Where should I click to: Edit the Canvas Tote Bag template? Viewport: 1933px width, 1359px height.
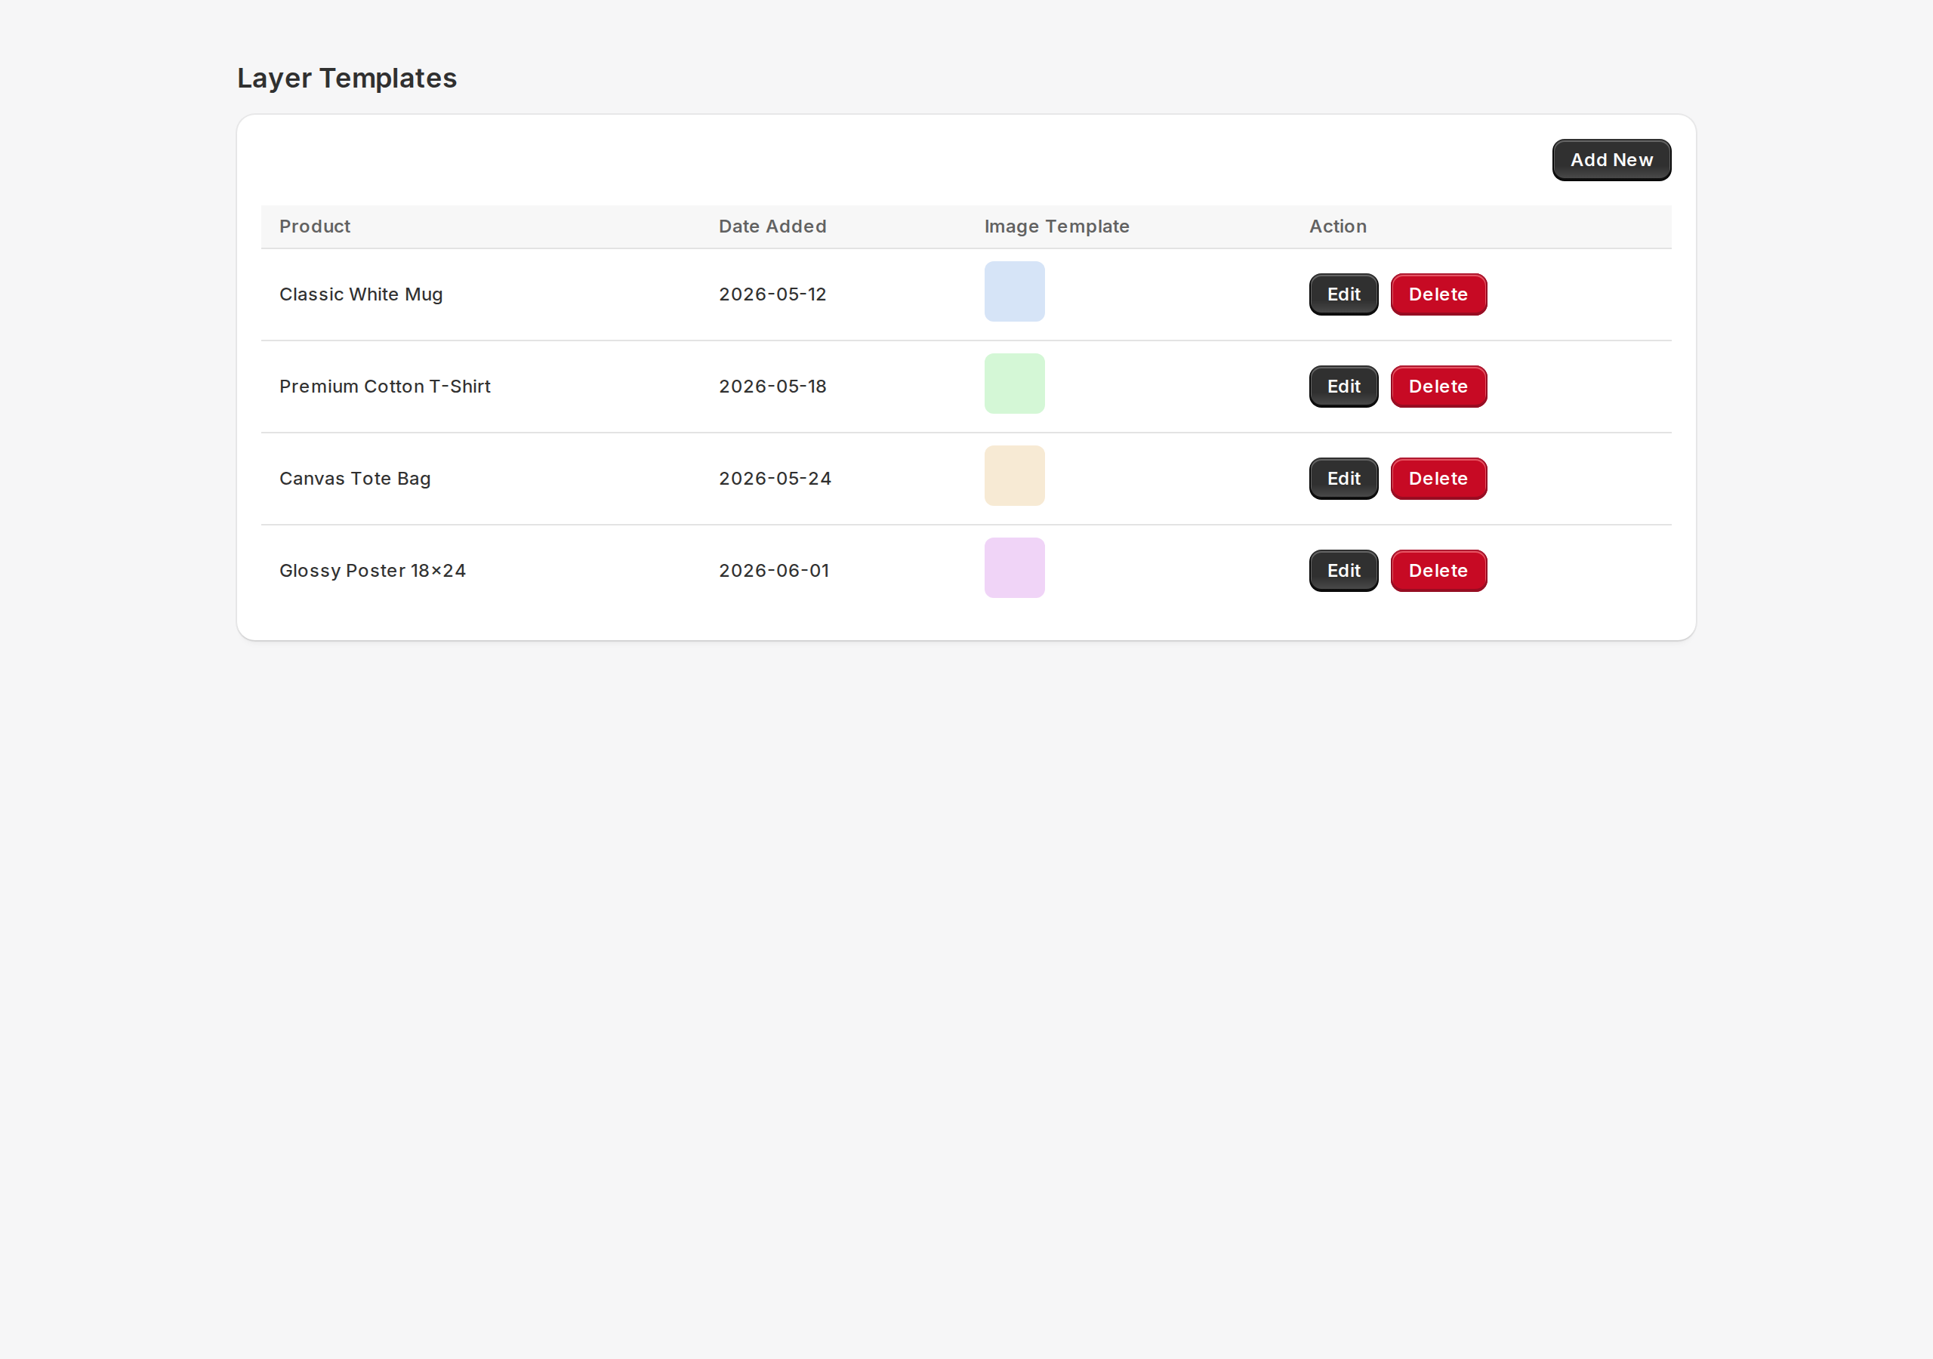[x=1344, y=479]
